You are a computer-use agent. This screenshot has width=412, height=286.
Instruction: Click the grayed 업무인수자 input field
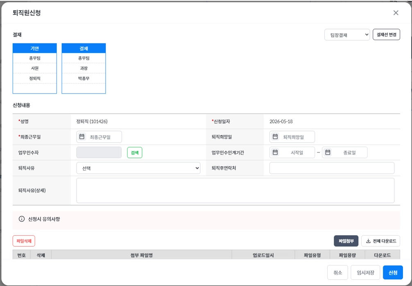[x=99, y=152]
